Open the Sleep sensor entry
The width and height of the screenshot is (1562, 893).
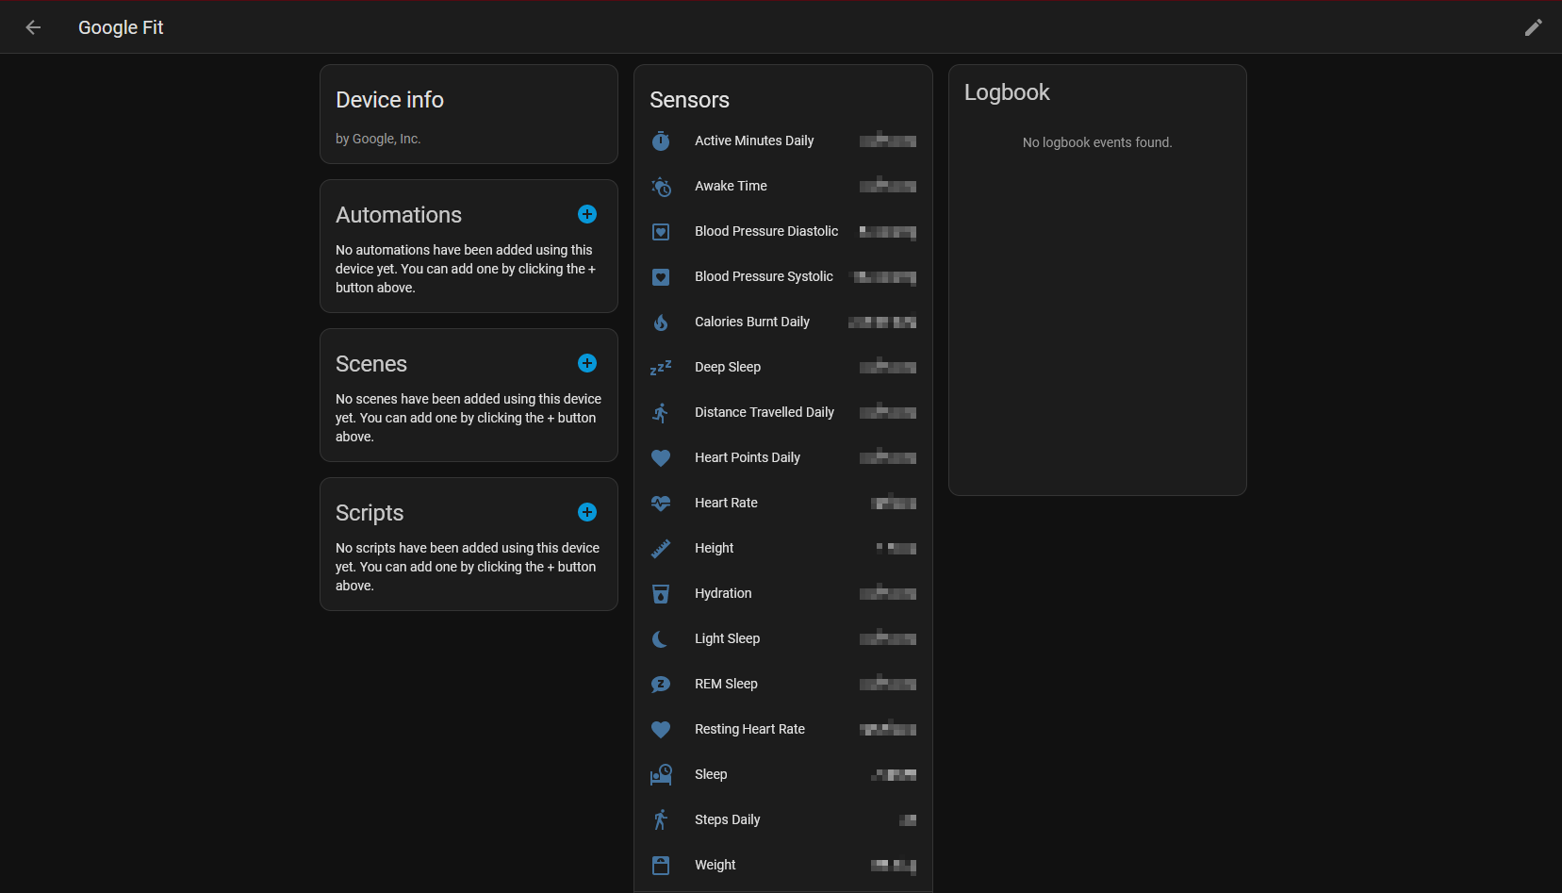click(x=783, y=774)
